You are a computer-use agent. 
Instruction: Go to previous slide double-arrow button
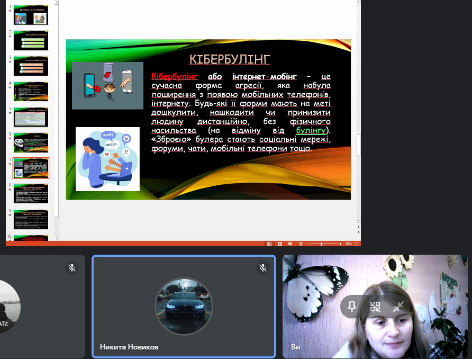pos(358,227)
